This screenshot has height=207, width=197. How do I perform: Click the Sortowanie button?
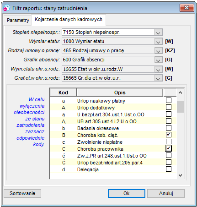pyautogui.click(x=22, y=193)
